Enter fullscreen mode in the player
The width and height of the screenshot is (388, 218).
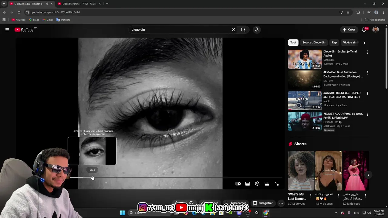click(x=277, y=184)
